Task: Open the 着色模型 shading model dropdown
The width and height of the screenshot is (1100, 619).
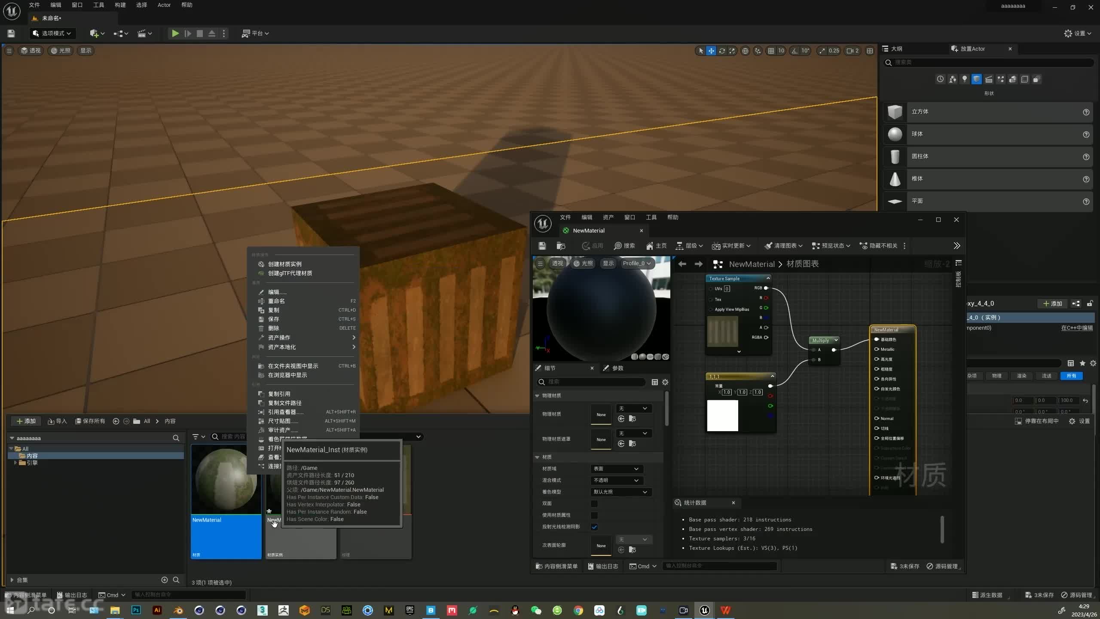Action: (x=621, y=492)
